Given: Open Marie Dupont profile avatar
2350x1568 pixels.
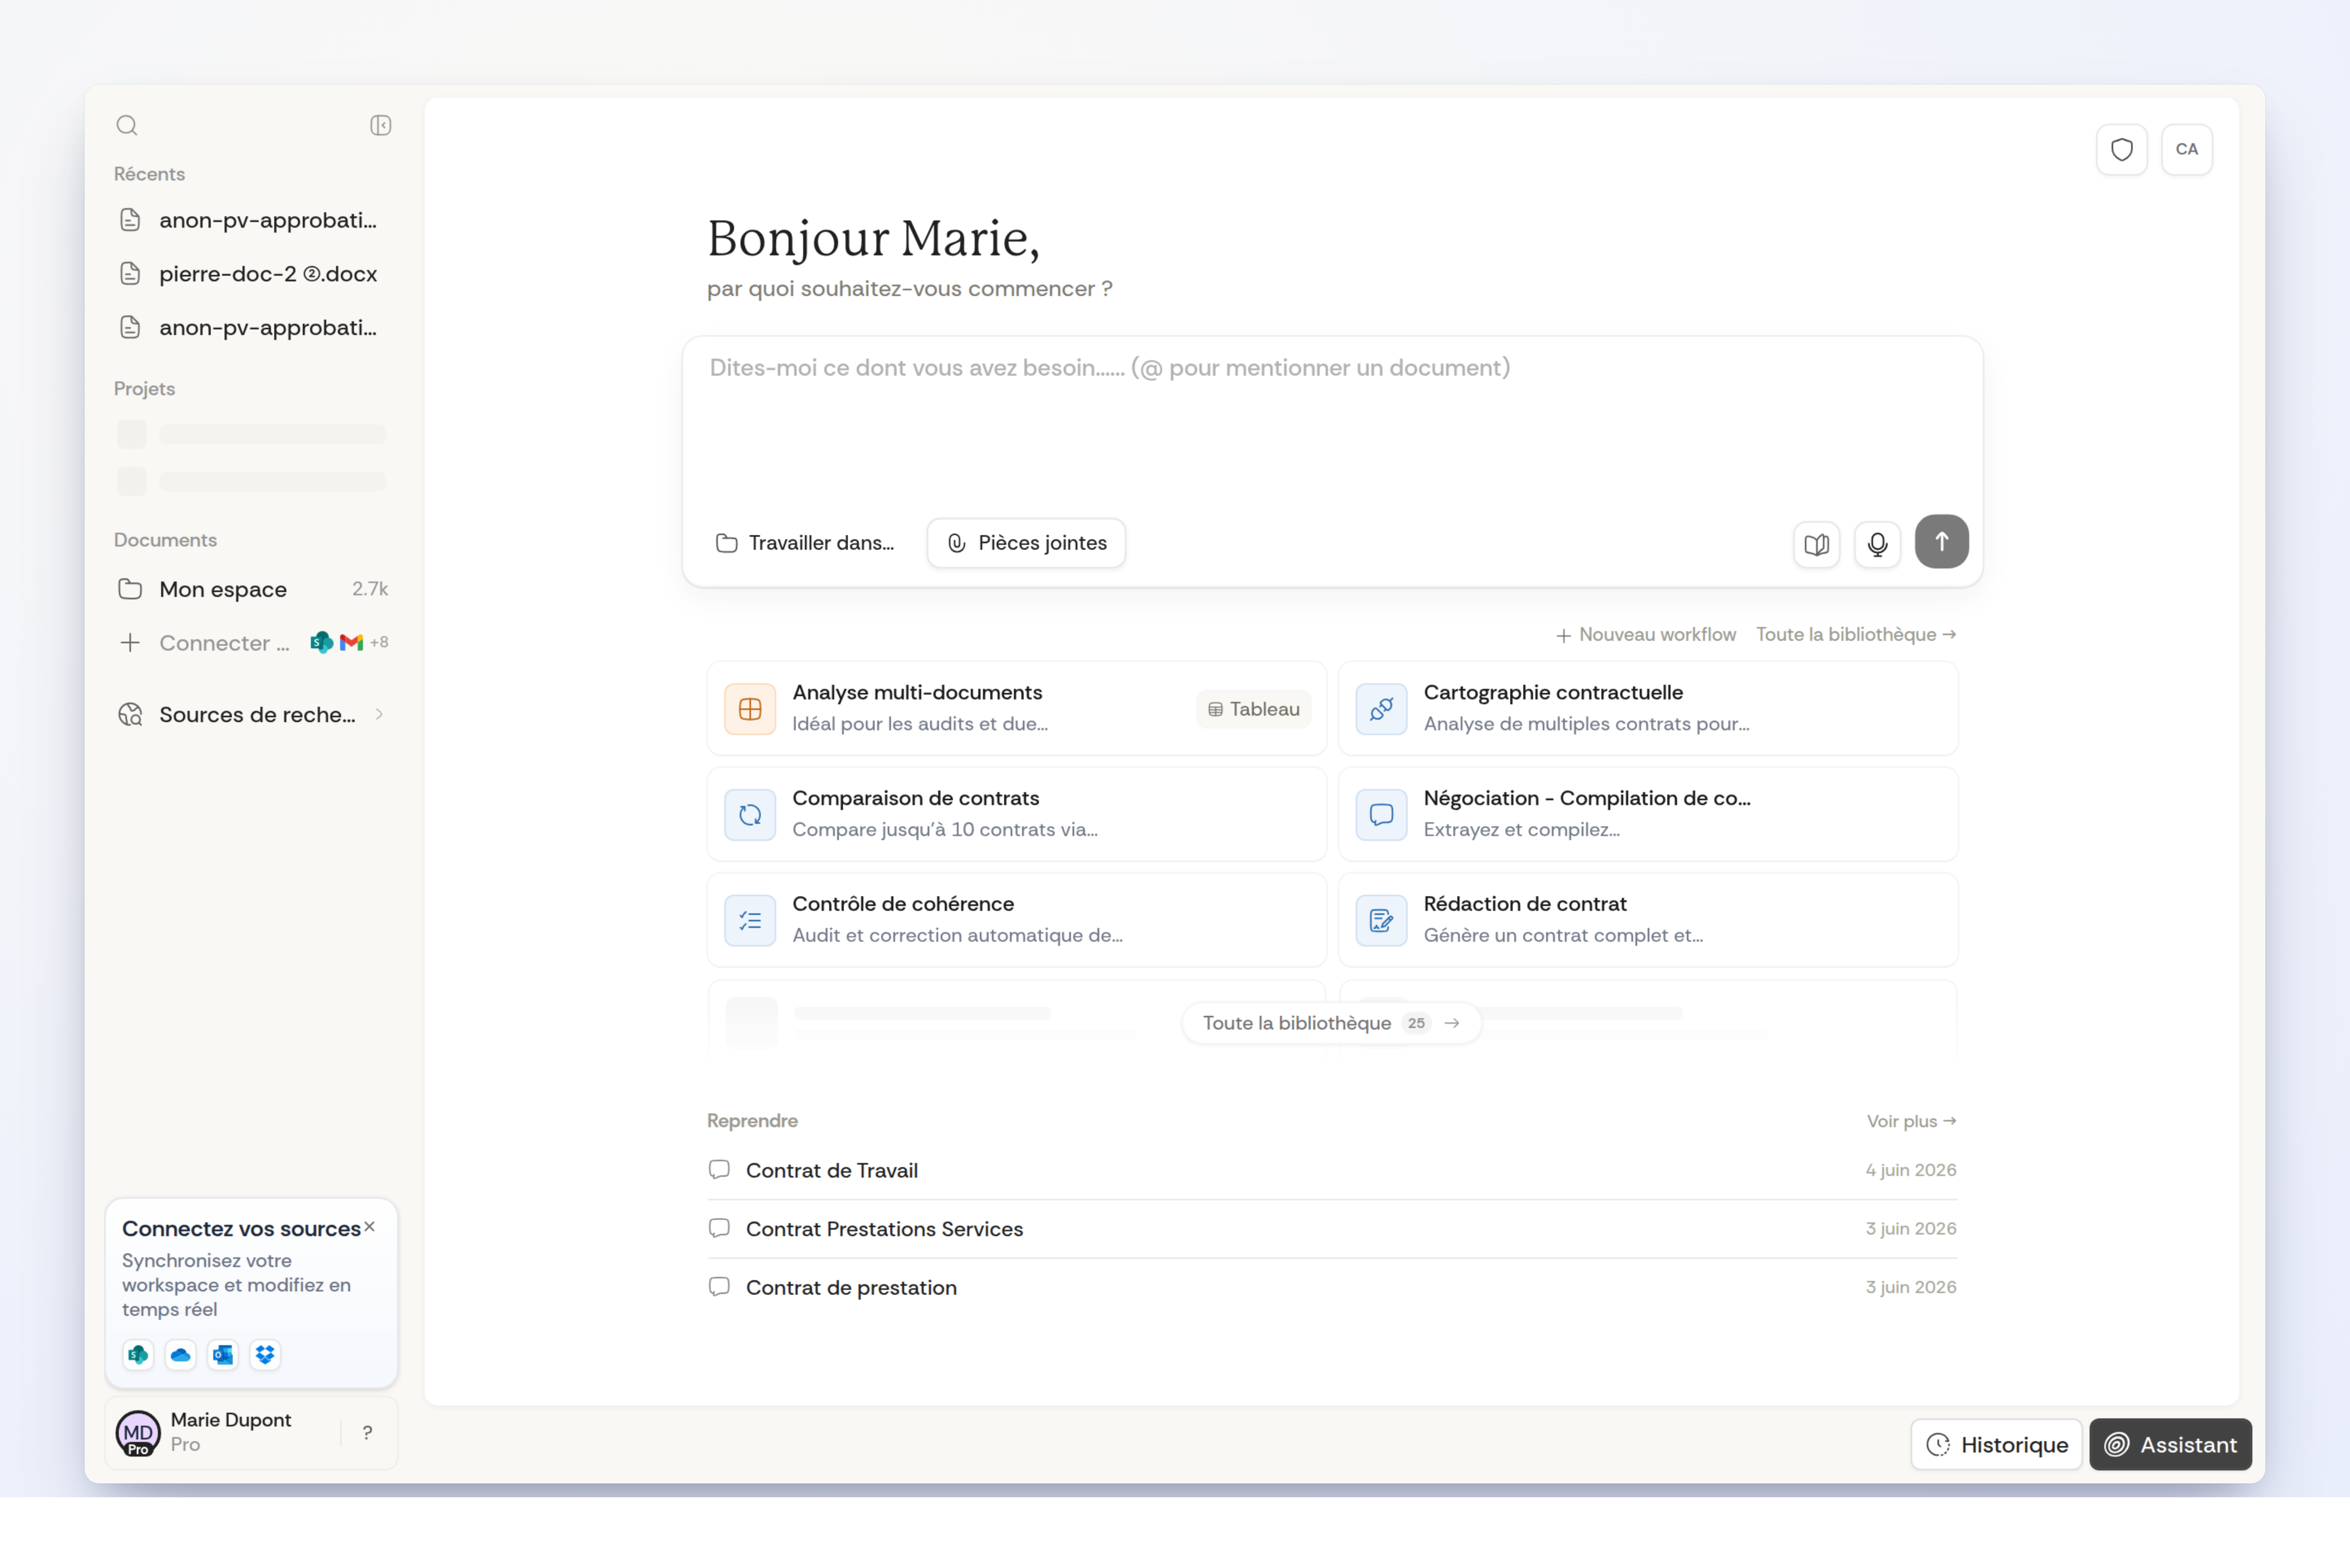Looking at the screenshot, I should (138, 1432).
